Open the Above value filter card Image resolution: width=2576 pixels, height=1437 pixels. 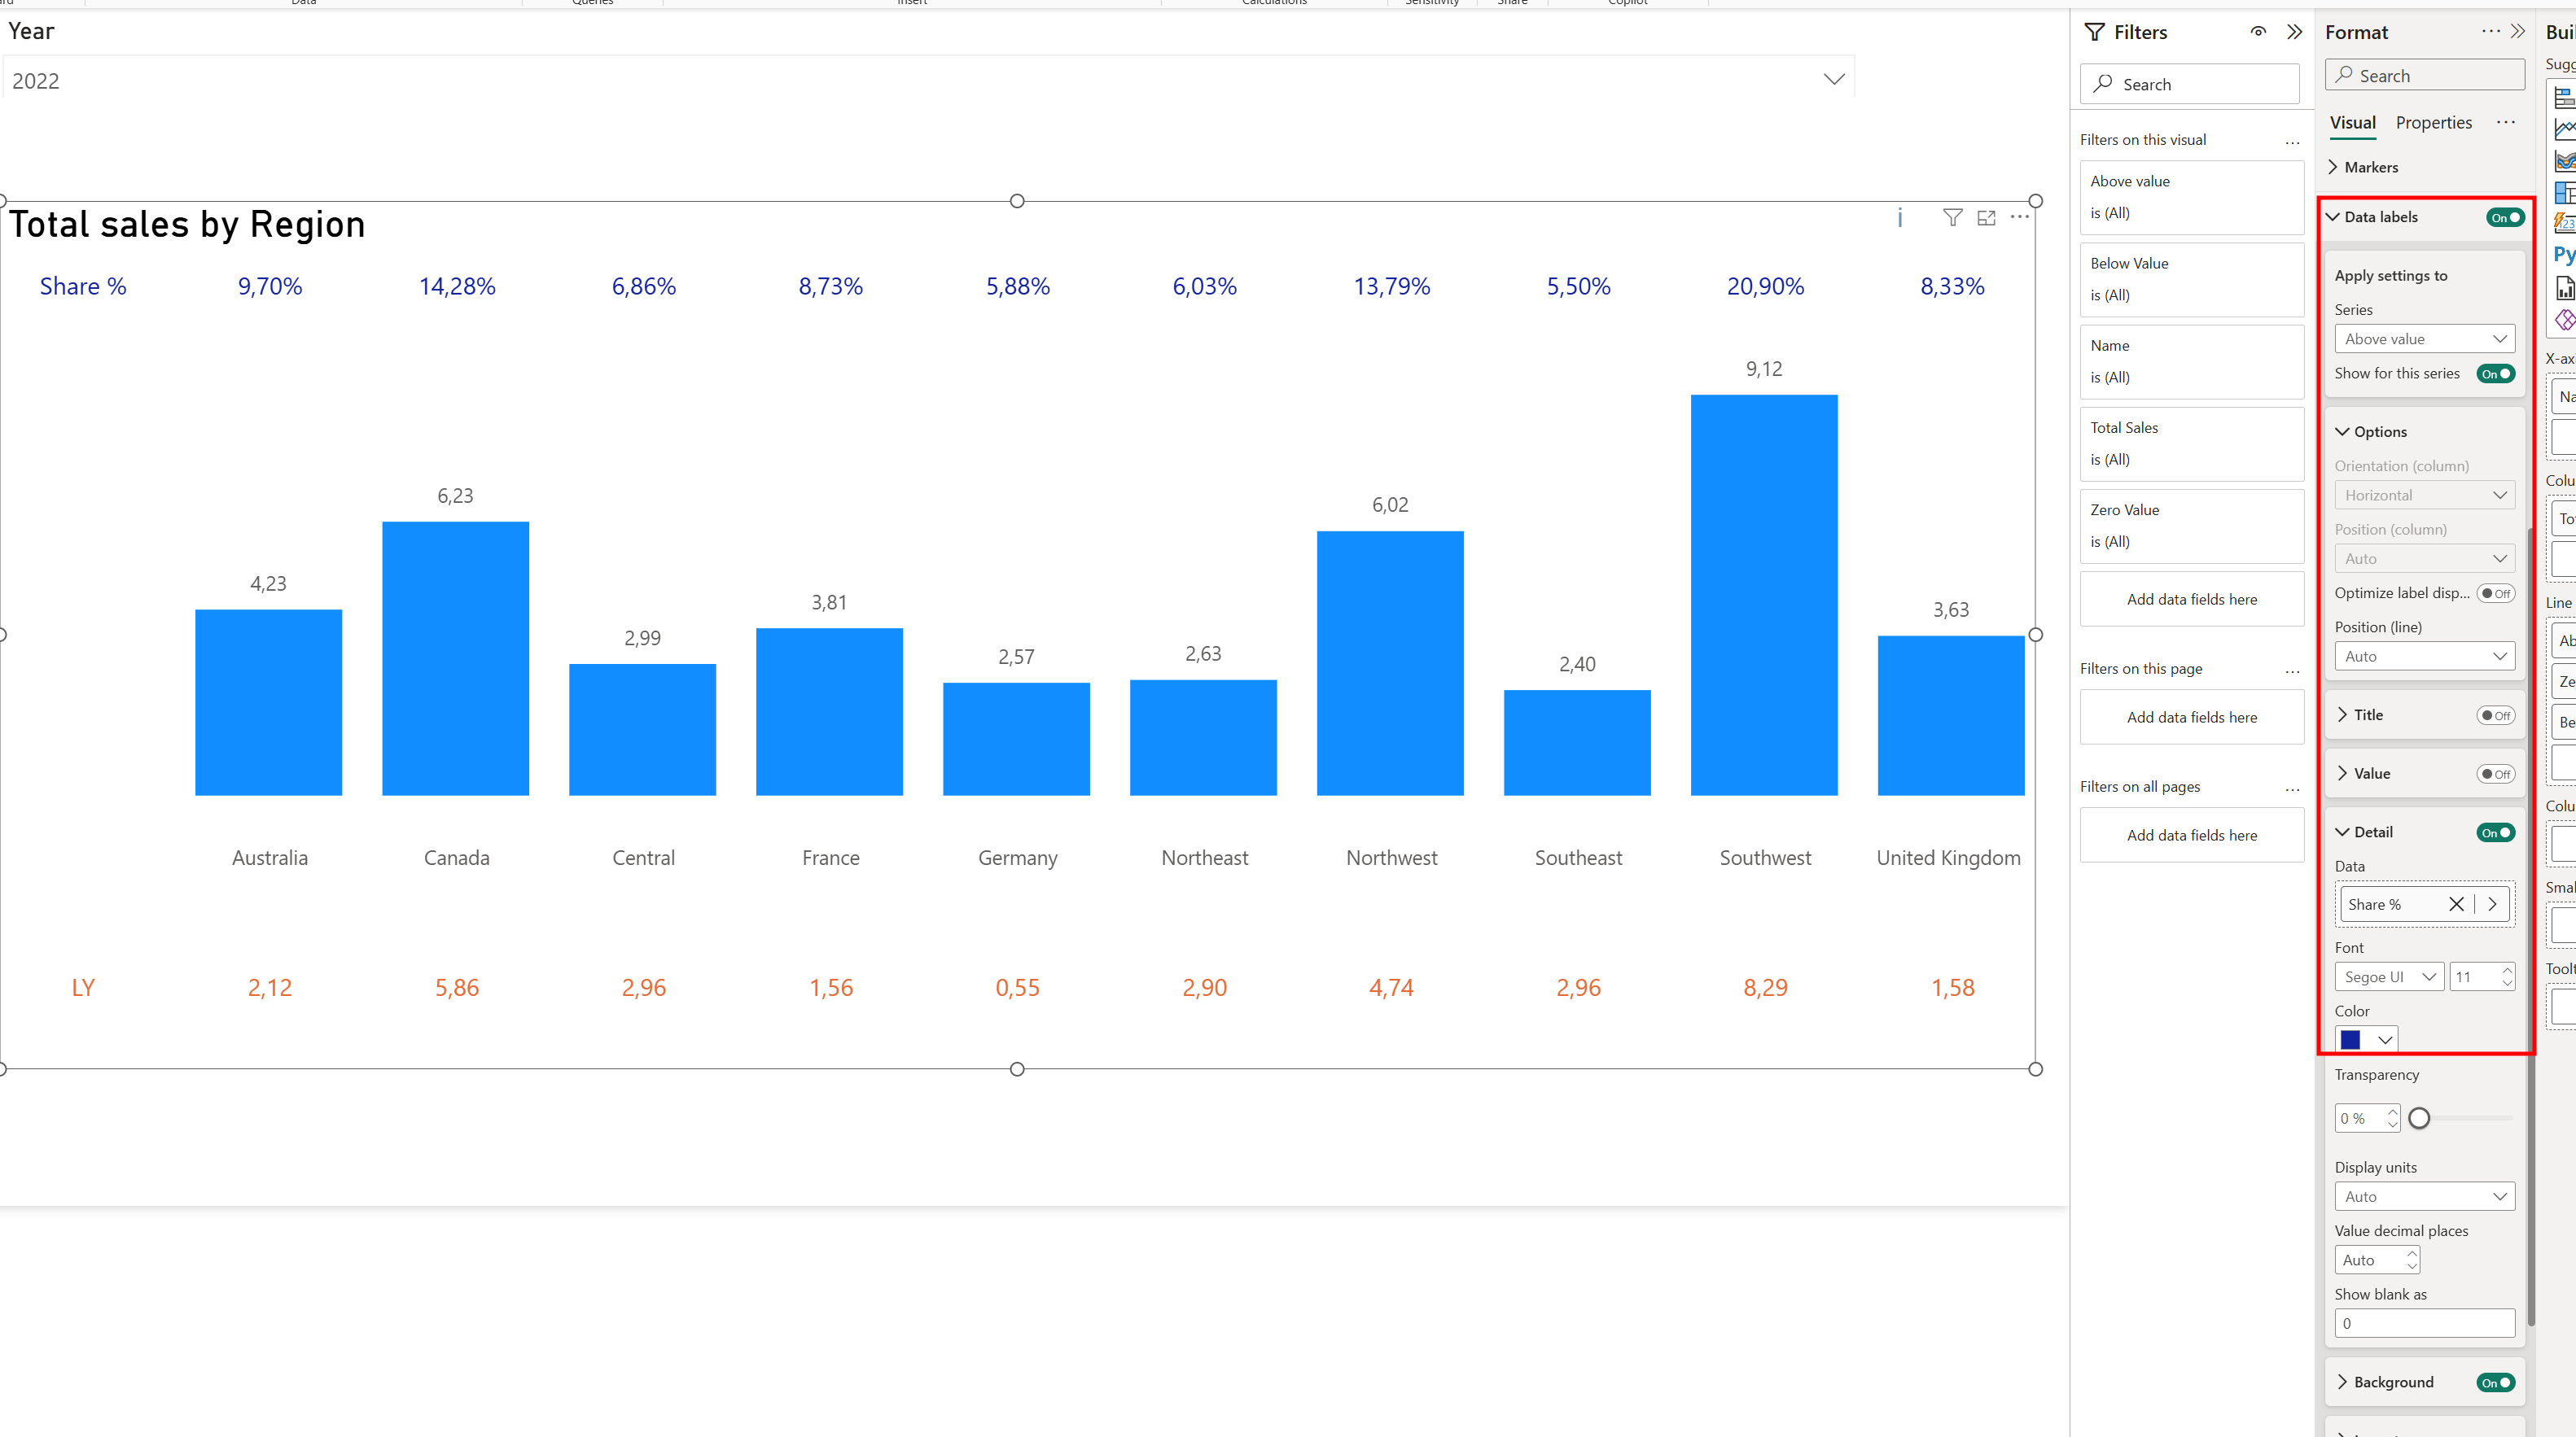click(2191, 198)
